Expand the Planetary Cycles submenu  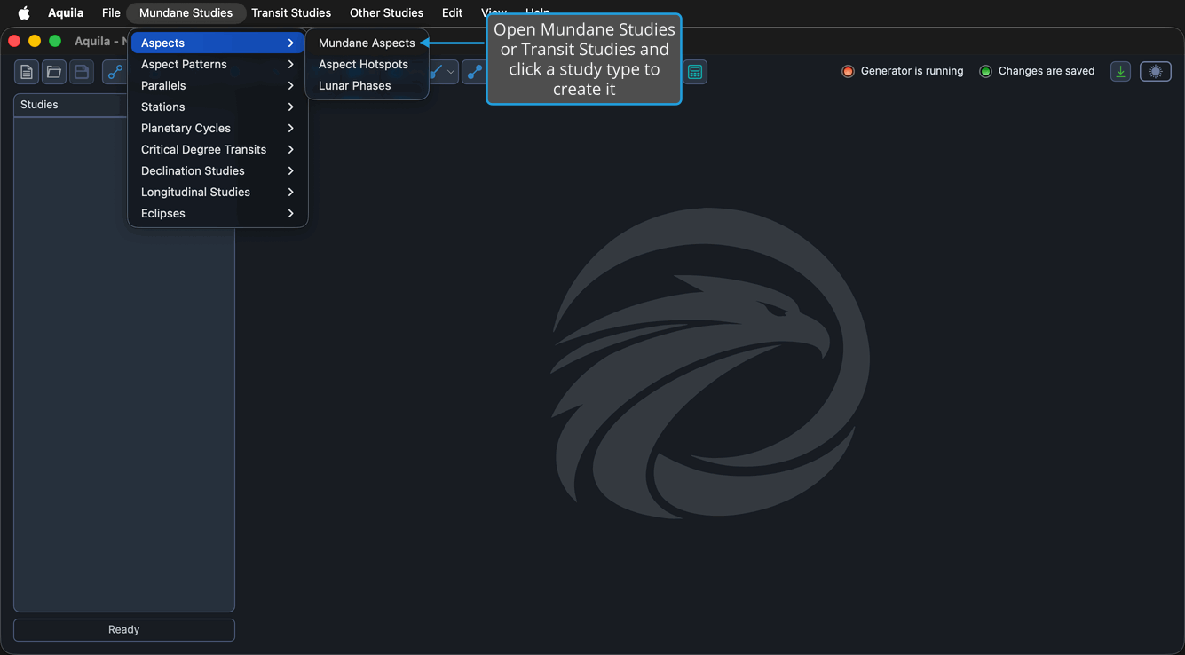coord(217,128)
